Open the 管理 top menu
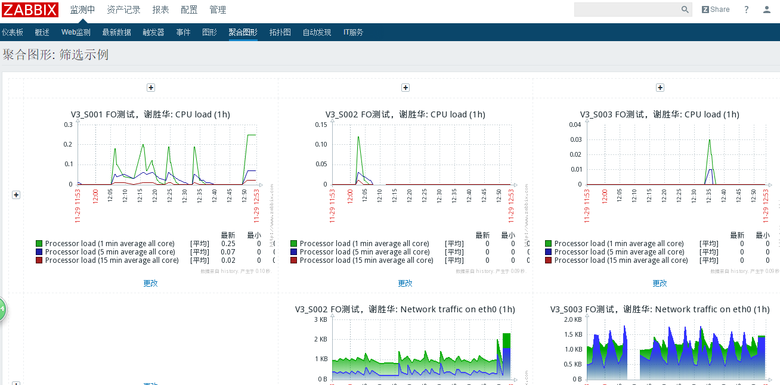Screen dimensions: 780x385 pos(218,10)
